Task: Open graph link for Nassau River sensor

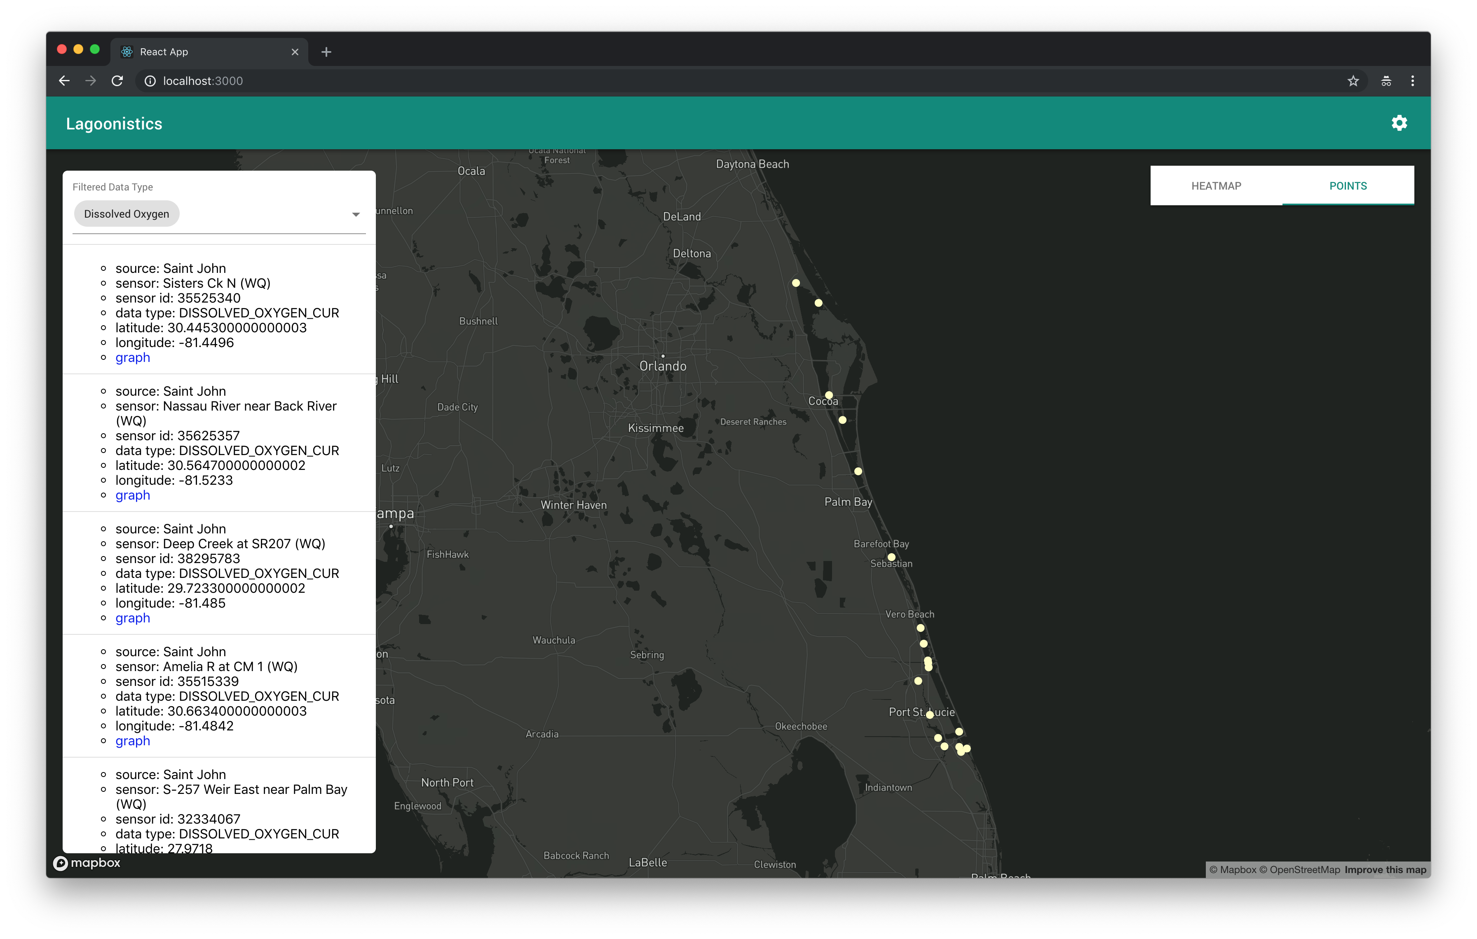Action: coord(132,495)
